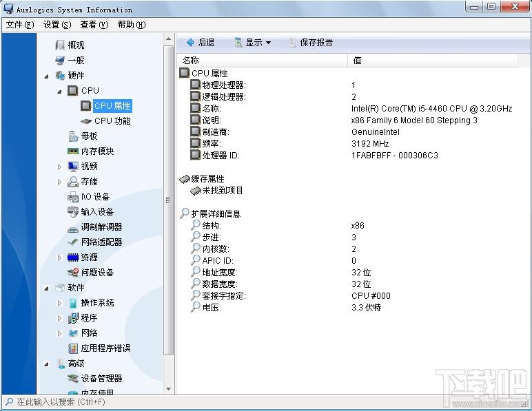Collapse the 软件 tree node
The width and height of the screenshot is (532, 411).
coord(46,288)
